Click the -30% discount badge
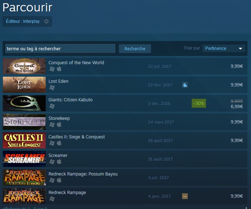This screenshot has height=209, width=251. [x=199, y=103]
